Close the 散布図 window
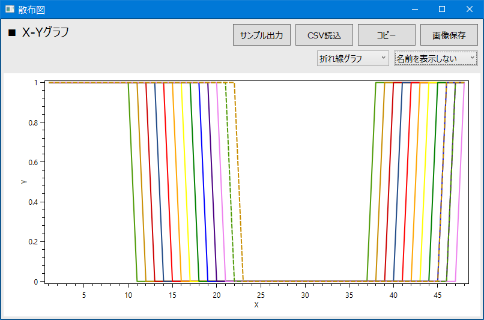484x320 pixels. coord(469,9)
